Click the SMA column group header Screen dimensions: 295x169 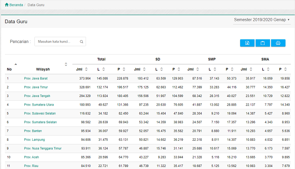(265, 59)
